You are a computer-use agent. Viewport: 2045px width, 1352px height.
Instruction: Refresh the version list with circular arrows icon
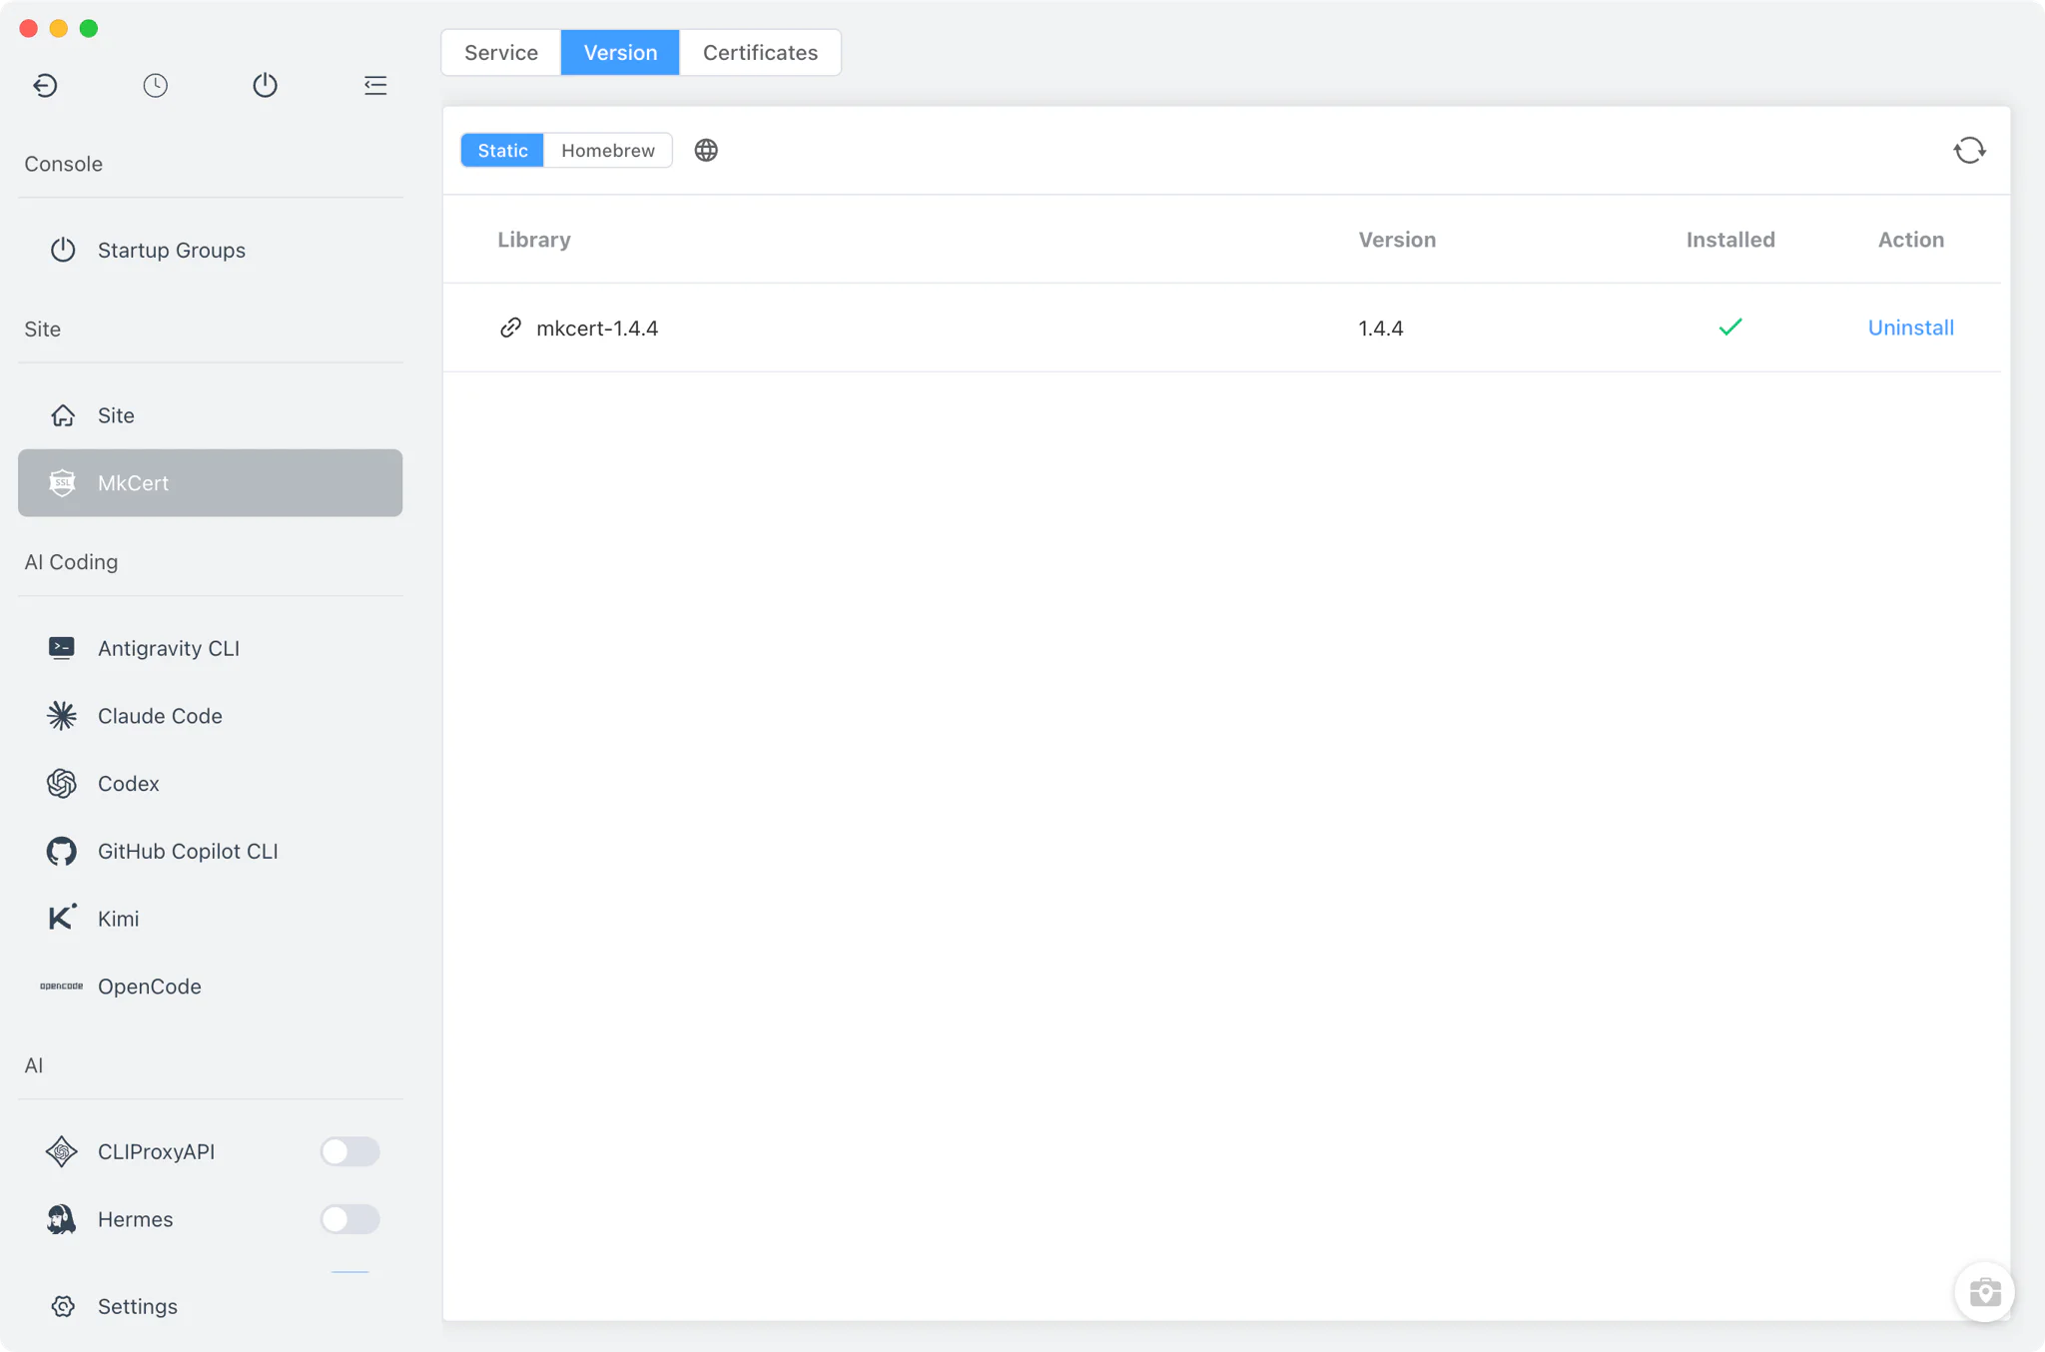coord(1969,150)
